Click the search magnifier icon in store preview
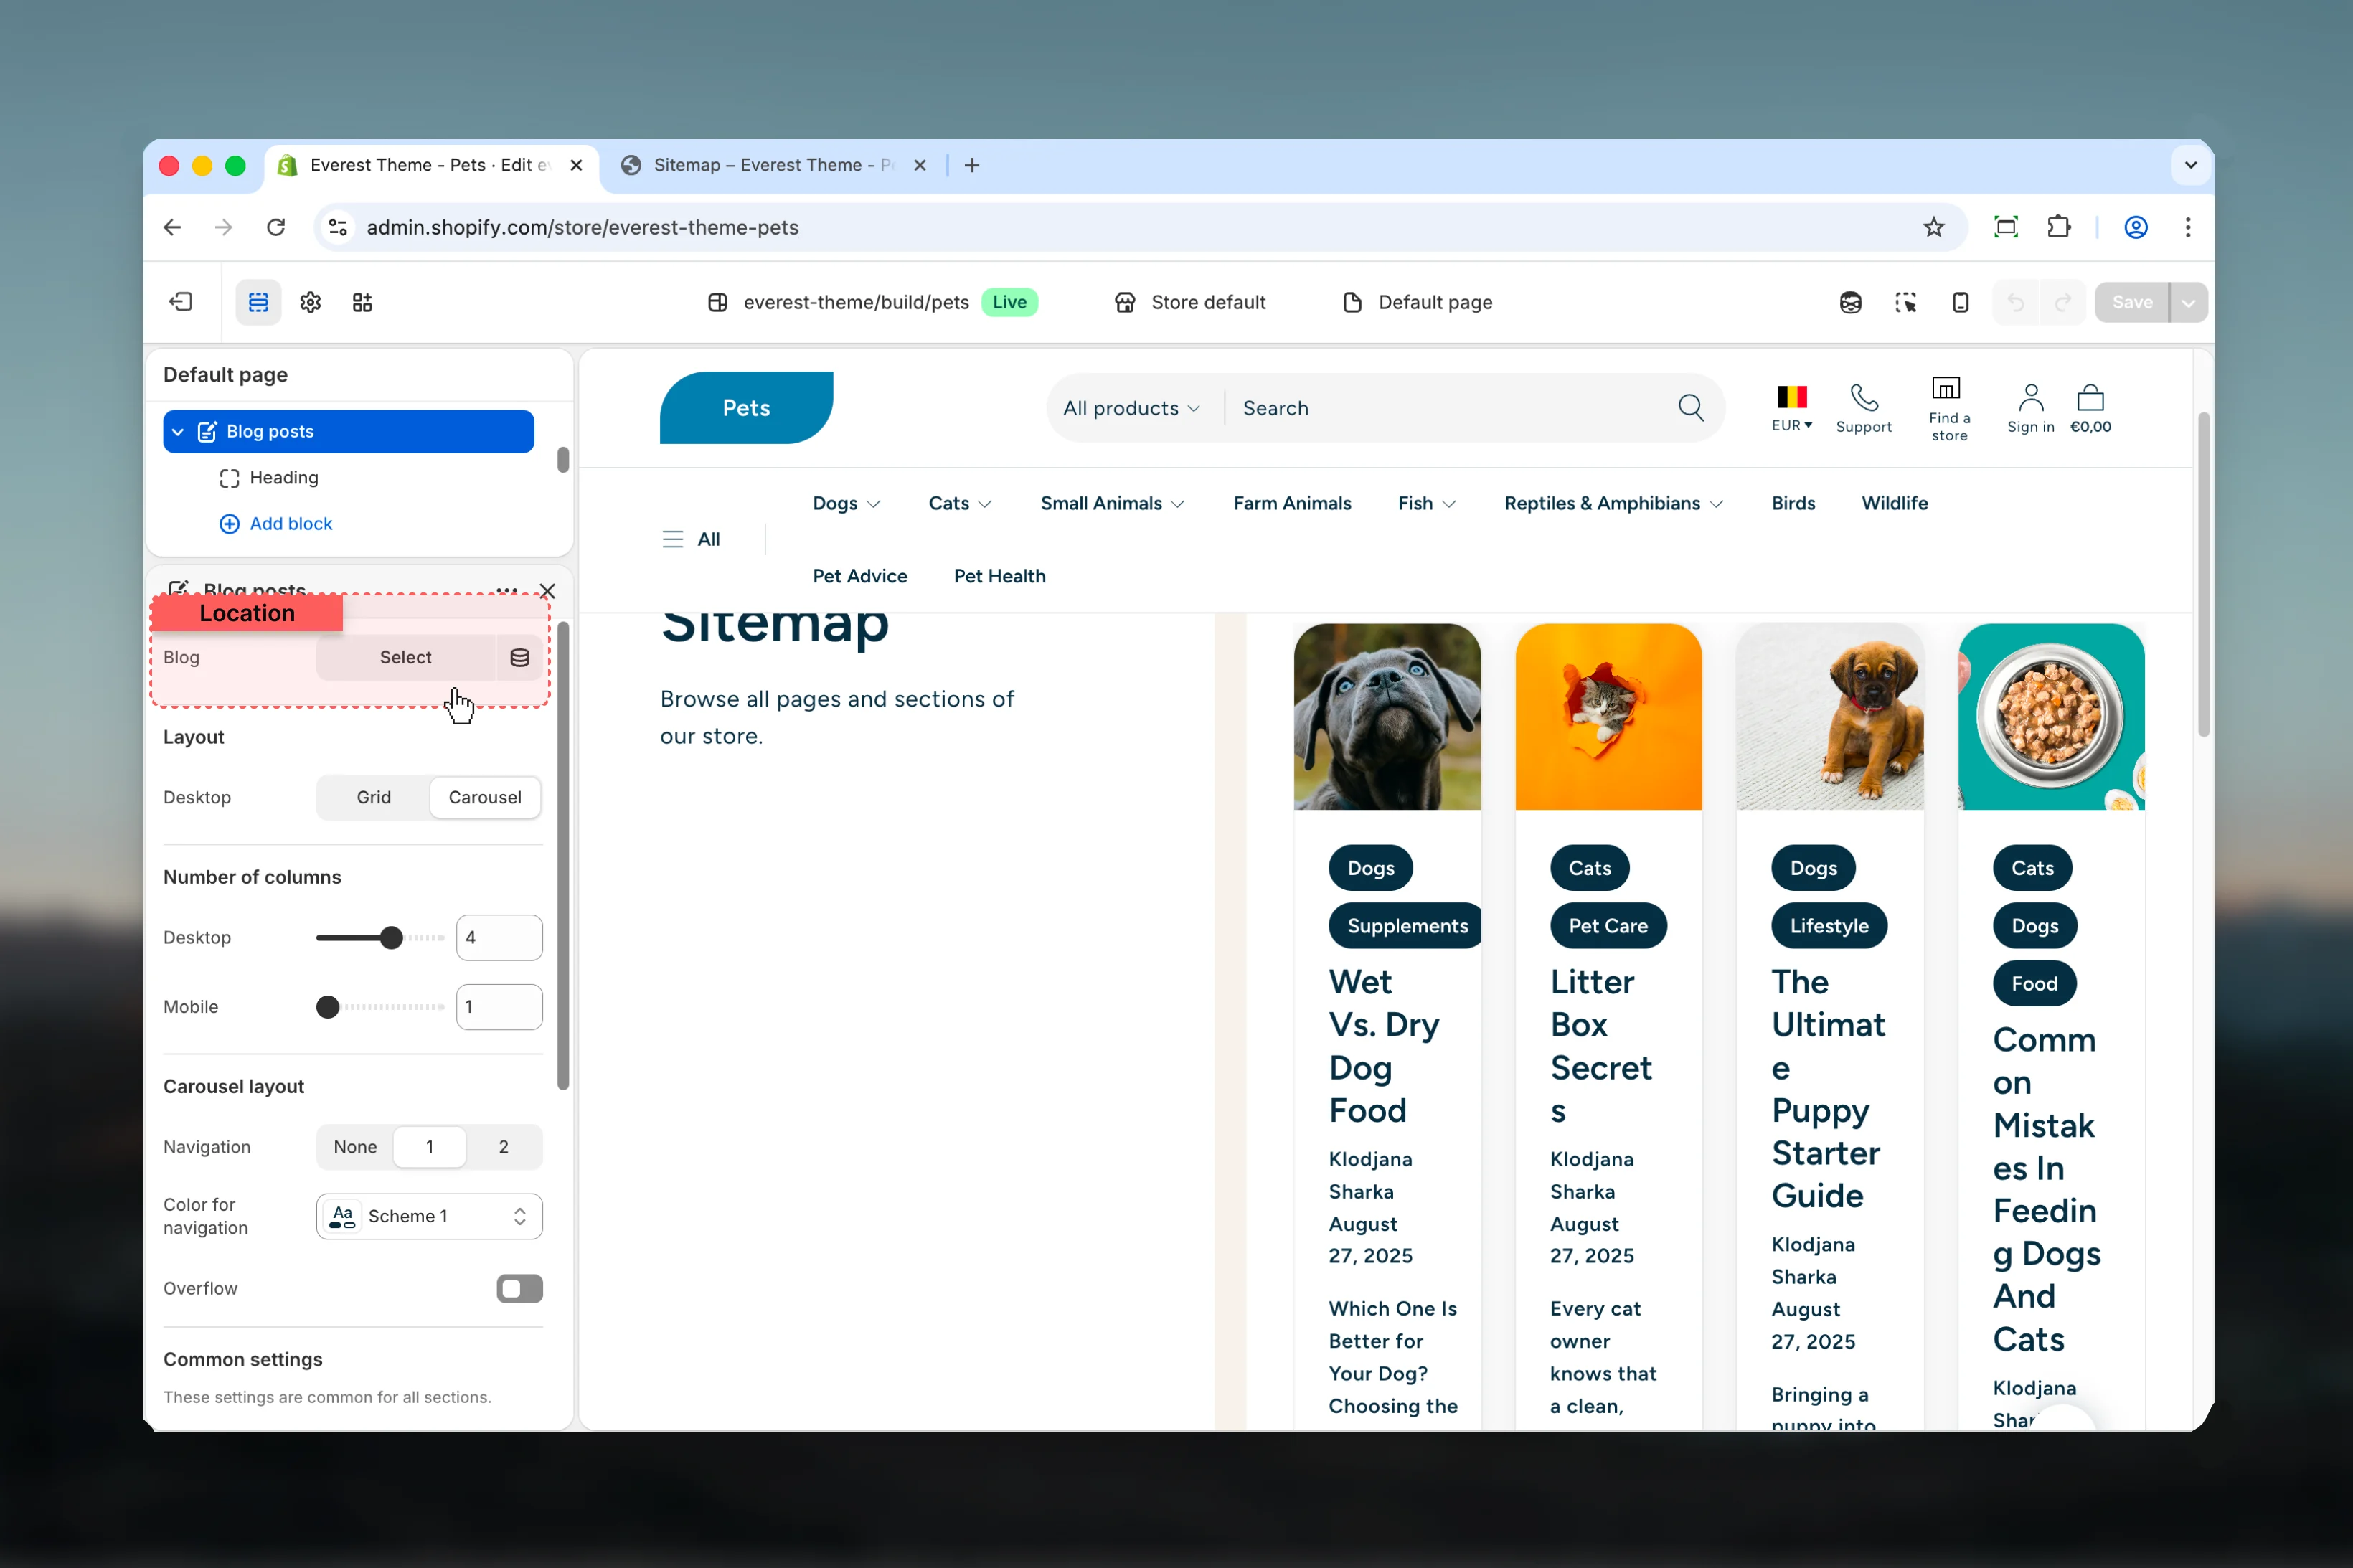The width and height of the screenshot is (2353, 1568). click(x=1691, y=408)
